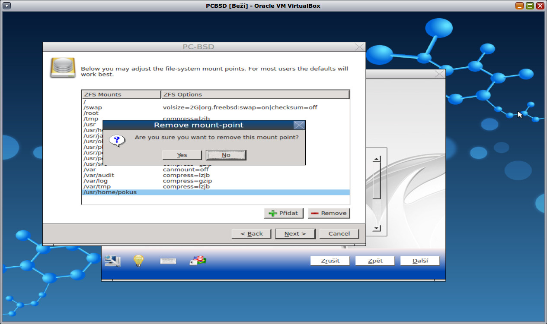Click the green plus Přidat icon
This screenshot has height=324, width=547.
point(272,213)
